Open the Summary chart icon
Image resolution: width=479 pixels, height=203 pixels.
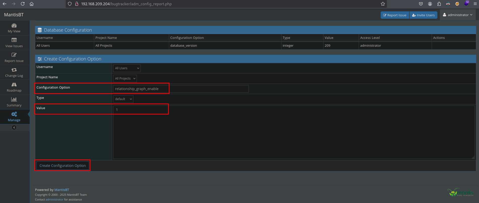point(14,99)
